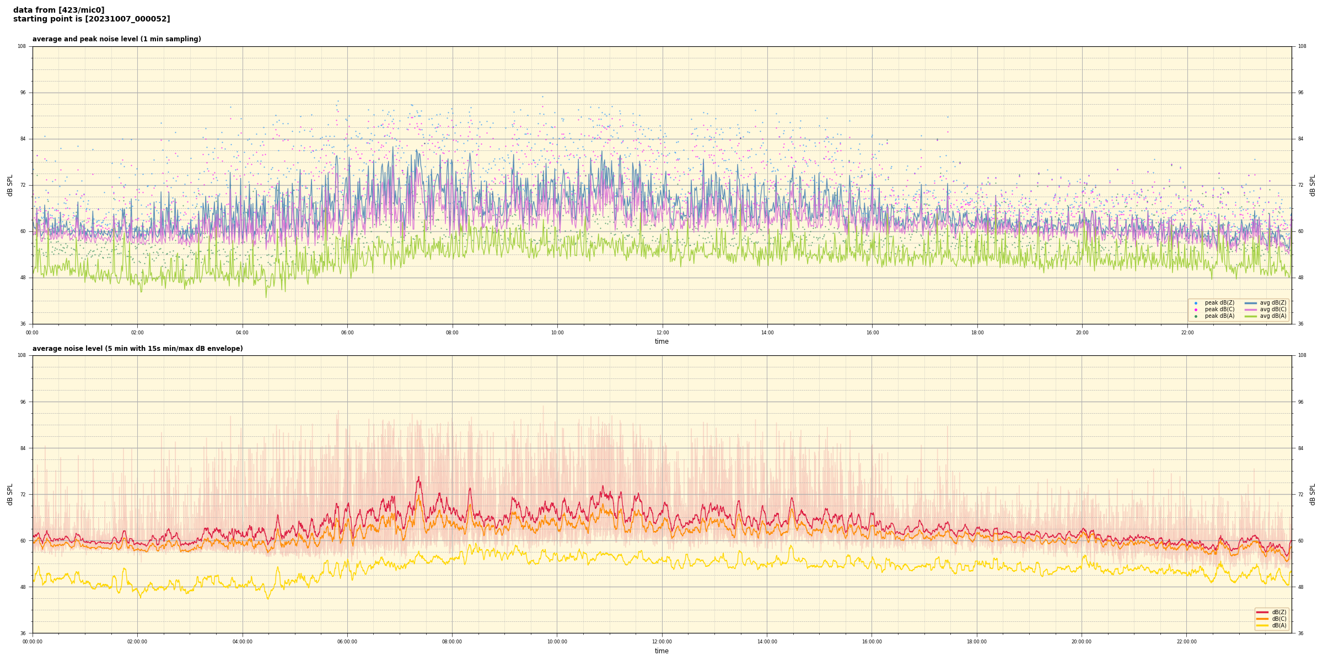Viewport: 1323px width, 661px height.
Task: Click the top chart's 'time' axis label
Action: (x=661, y=342)
